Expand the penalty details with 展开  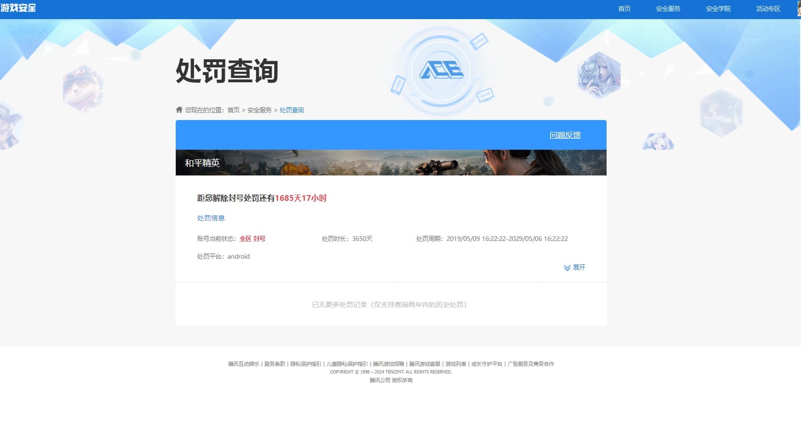pyautogui.click(x=575, y=267)
